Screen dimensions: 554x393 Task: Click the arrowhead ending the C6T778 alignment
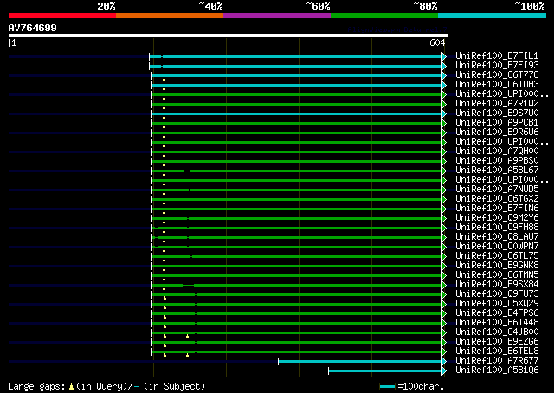[x=444, y=75]
